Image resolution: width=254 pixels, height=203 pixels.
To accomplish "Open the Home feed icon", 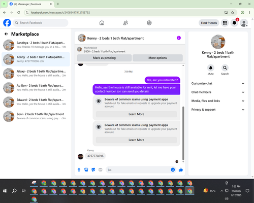I will pos(102,23).
